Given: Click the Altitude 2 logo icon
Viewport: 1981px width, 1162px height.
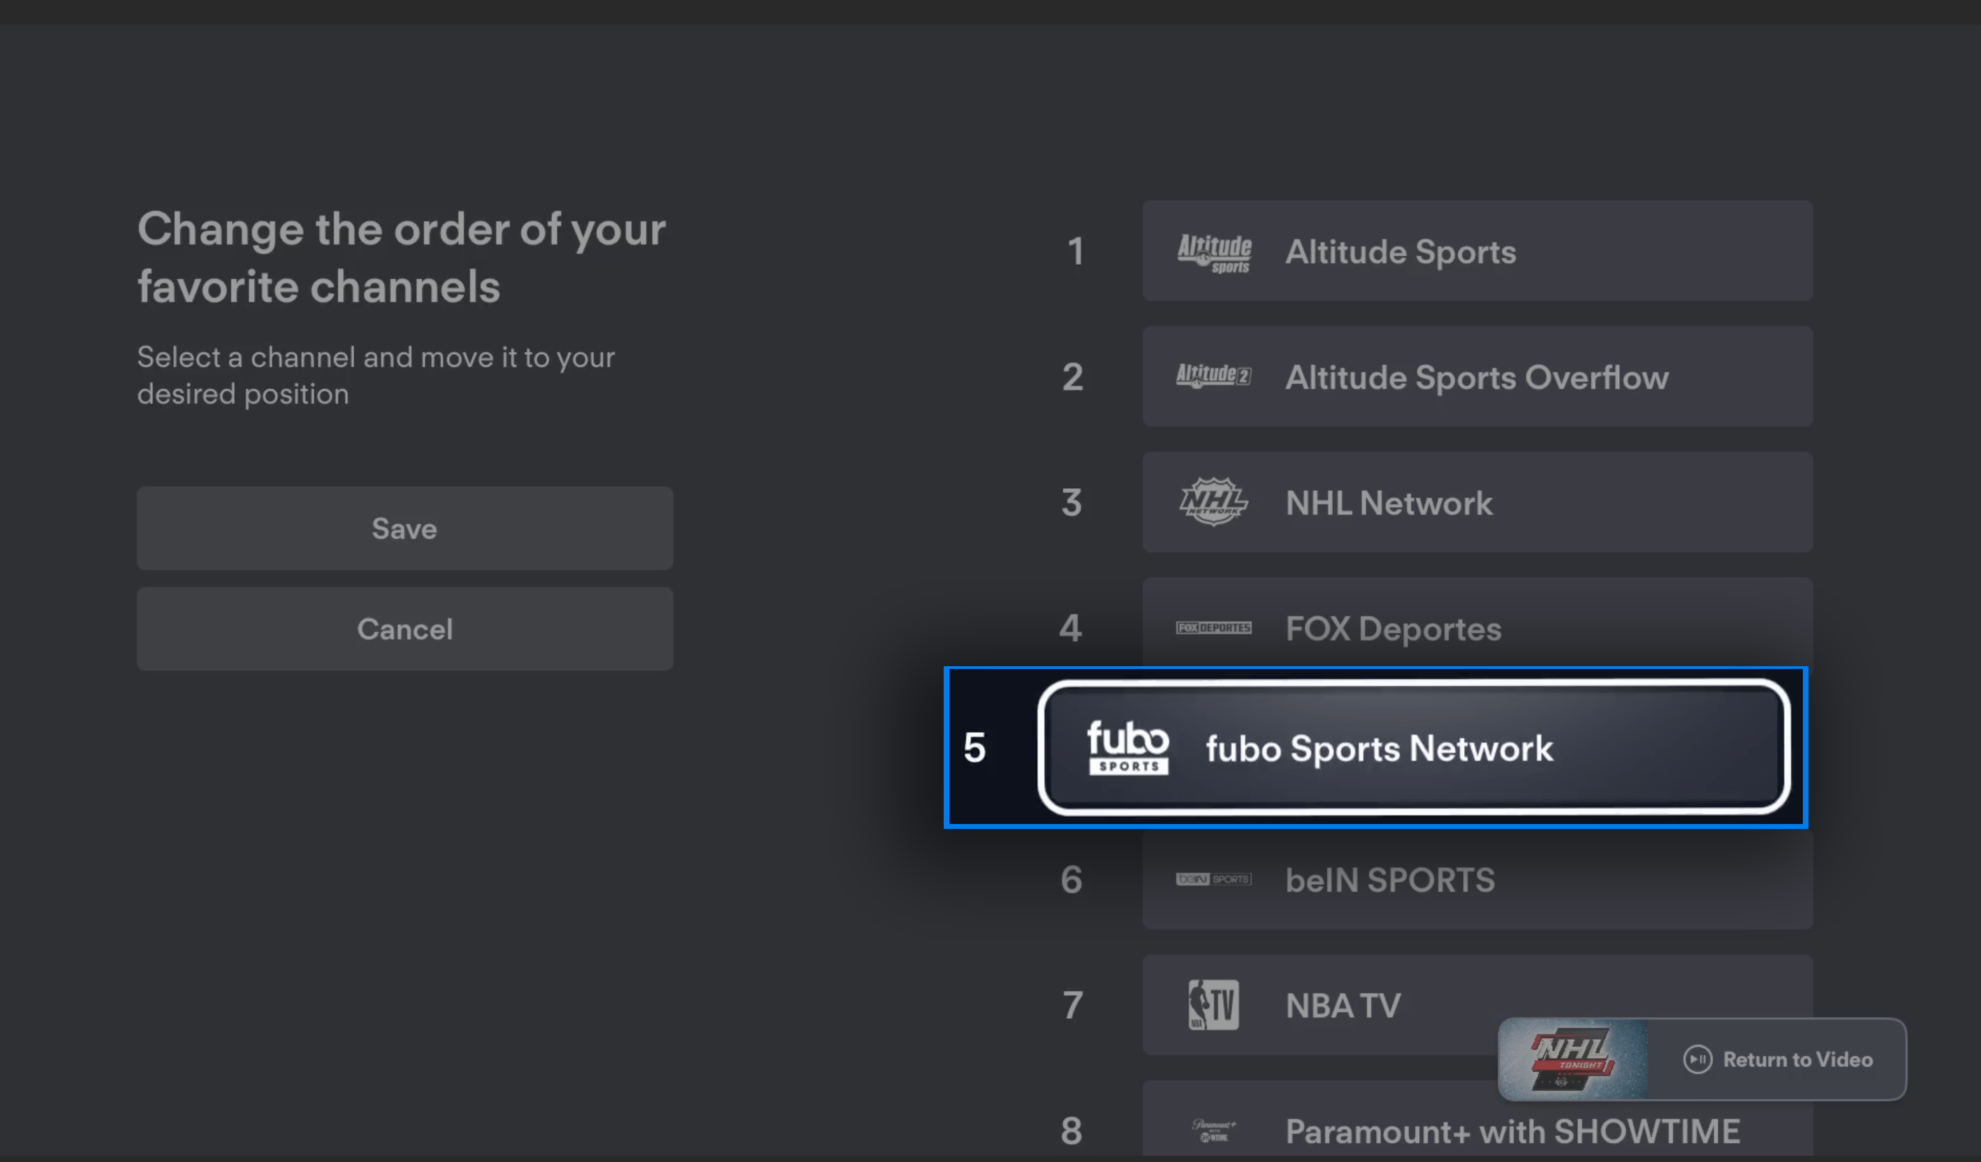Looking at the screenshot, I should point(1213,376).
